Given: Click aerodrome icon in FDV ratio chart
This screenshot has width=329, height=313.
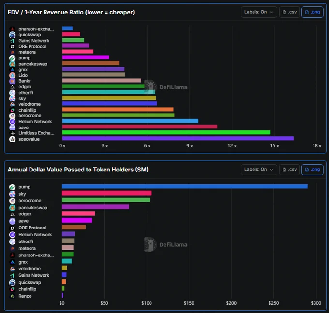Looking at the screenshot, I should pos(13,116).
